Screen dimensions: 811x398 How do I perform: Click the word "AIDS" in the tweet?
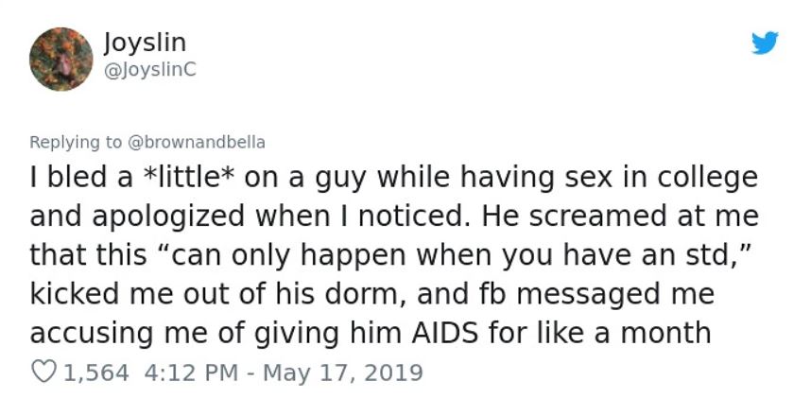(492, 333)
